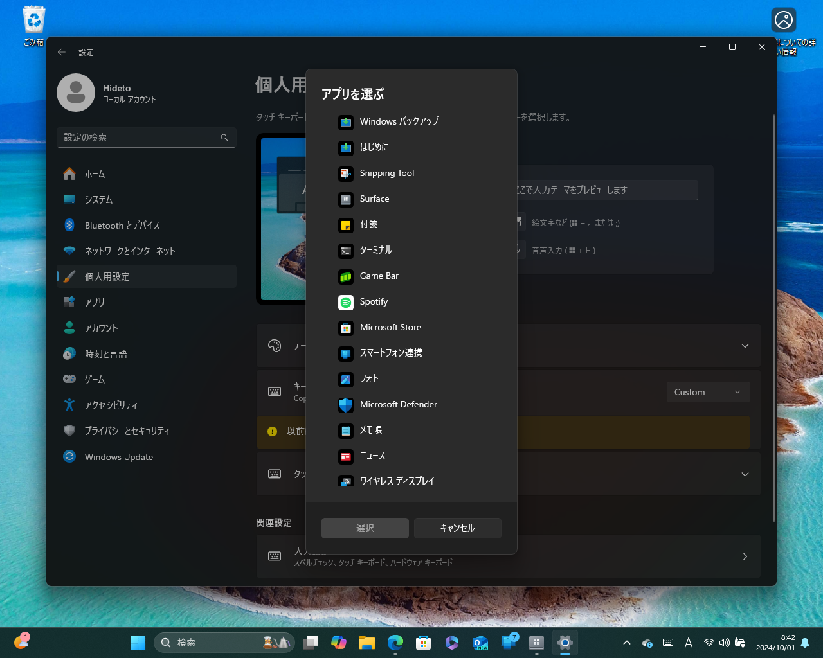Open the input settings row arrow
The width and height of the screenshot is (823, 658).
745,556
